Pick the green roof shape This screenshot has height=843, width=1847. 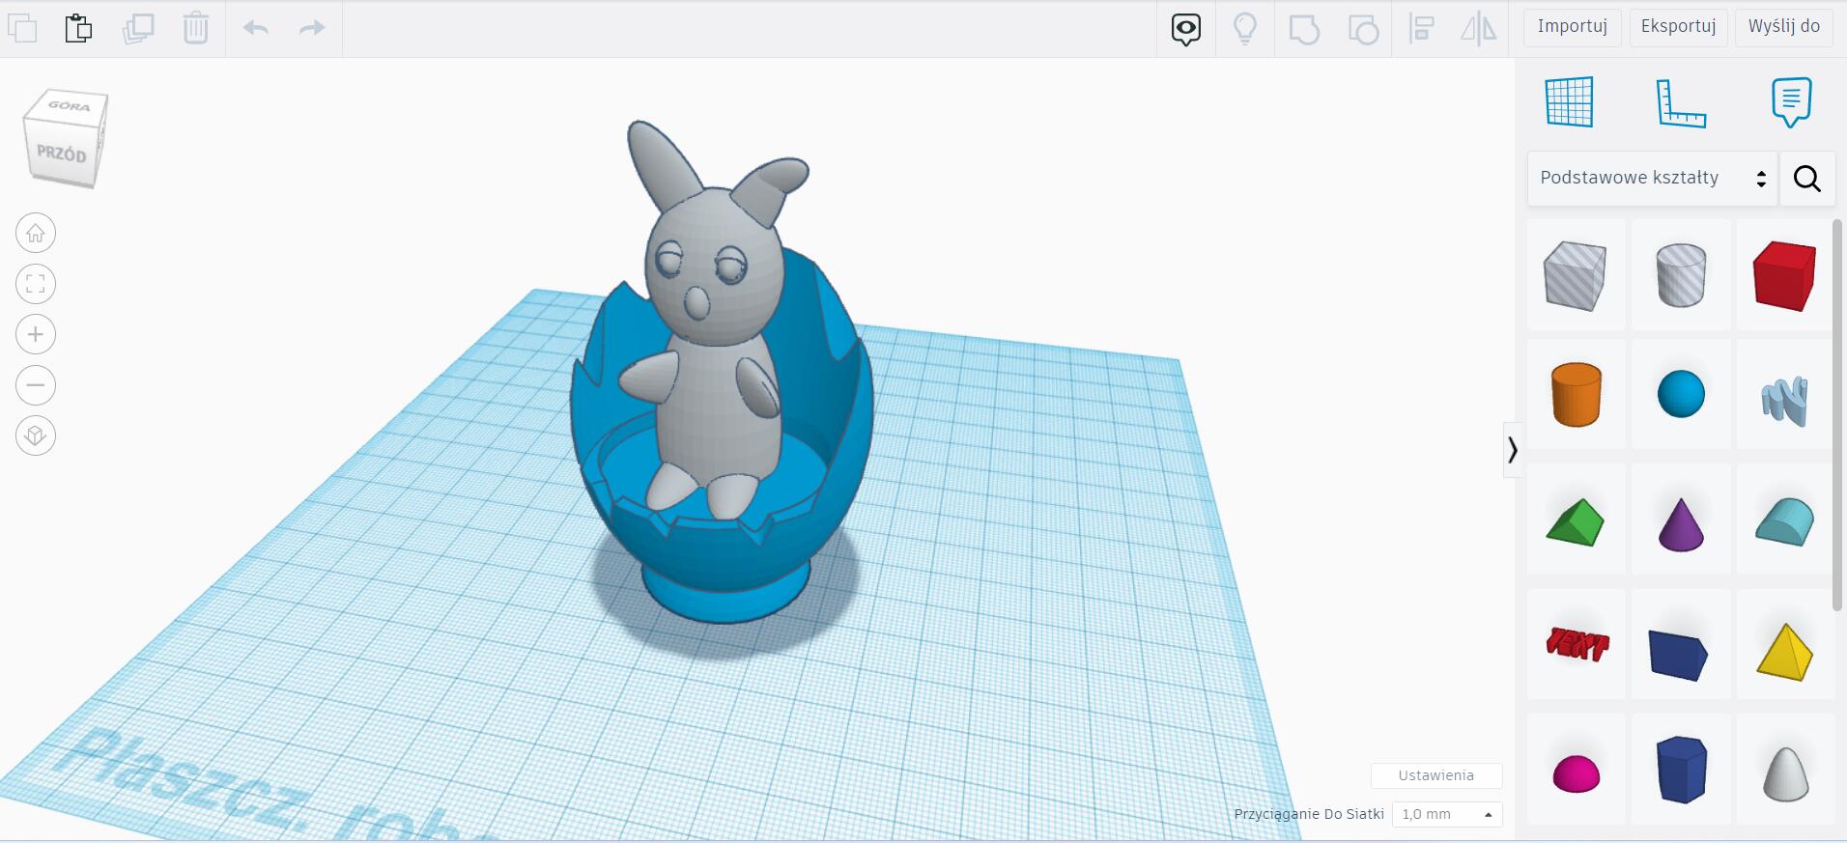point(1576,522)
